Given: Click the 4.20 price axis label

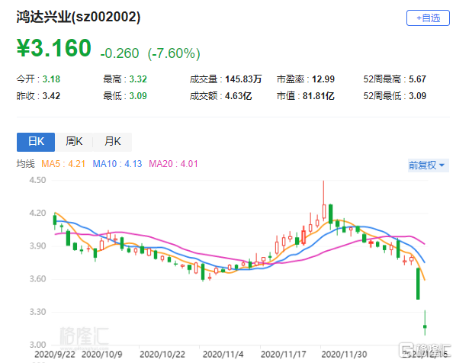Looking at the screenshot, I should (37, 213).
